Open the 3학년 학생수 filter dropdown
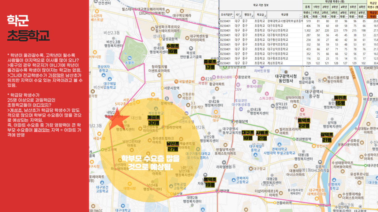 click(337, 17)
